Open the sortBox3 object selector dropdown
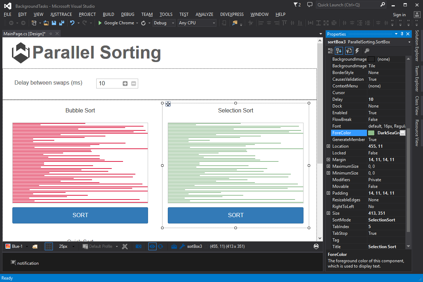423x282 pixels. [409, 42]
